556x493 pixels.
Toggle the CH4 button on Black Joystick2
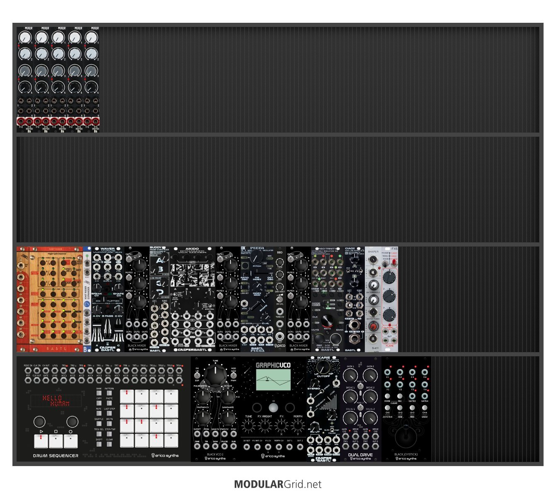[x=425, y=408]
